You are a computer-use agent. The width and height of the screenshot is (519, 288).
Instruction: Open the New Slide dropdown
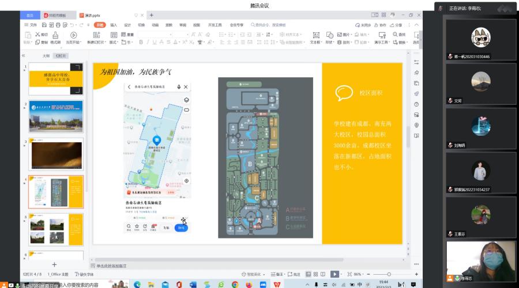(96, 42)
